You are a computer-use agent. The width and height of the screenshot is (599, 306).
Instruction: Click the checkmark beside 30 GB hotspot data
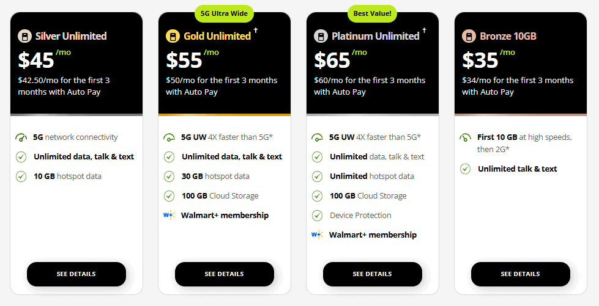click(x=169, y=177)
